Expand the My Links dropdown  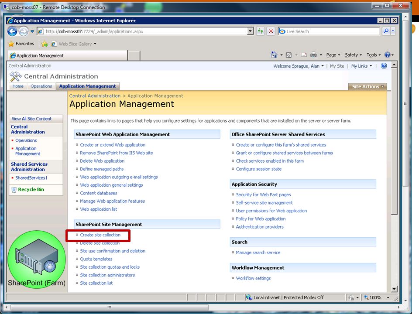tap(371, 66)
